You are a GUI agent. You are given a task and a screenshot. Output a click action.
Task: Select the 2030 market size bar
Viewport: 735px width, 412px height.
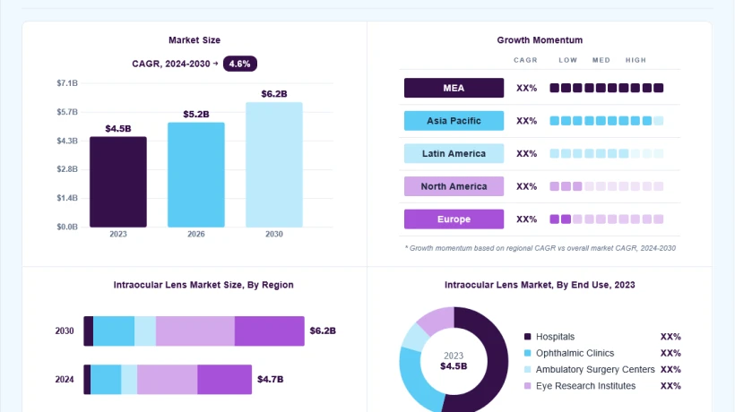274,165
